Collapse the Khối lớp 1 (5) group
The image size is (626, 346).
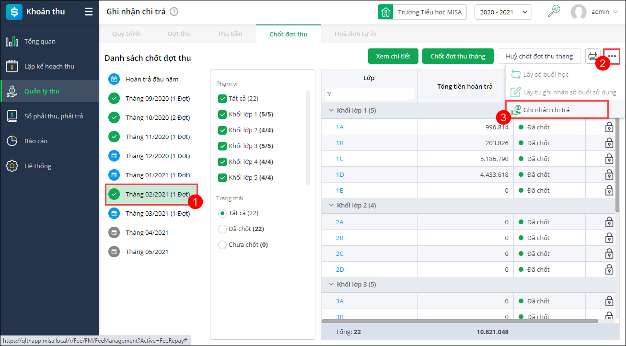tap(330, 111)
